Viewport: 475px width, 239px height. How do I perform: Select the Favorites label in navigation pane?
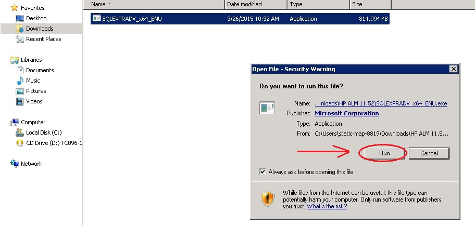pyautogui.click(x=32, y=8)
